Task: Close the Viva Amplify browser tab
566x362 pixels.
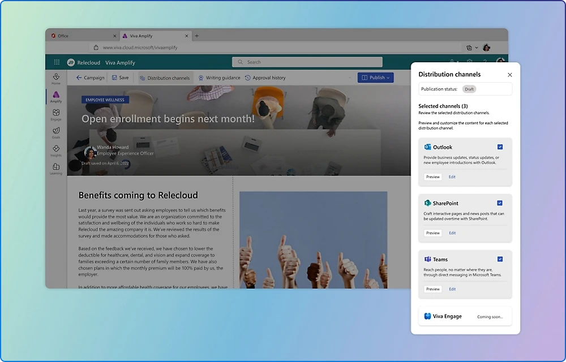Action: point(187,36)
